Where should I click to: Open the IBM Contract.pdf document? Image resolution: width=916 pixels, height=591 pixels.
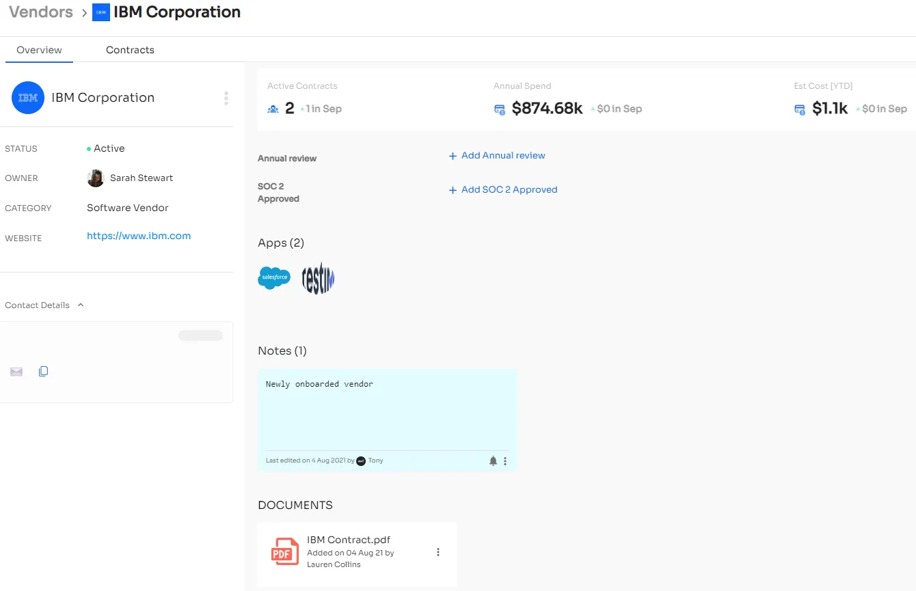pos(349,540)
